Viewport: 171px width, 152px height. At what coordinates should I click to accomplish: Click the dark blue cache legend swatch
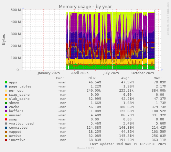tap(6, 107)
